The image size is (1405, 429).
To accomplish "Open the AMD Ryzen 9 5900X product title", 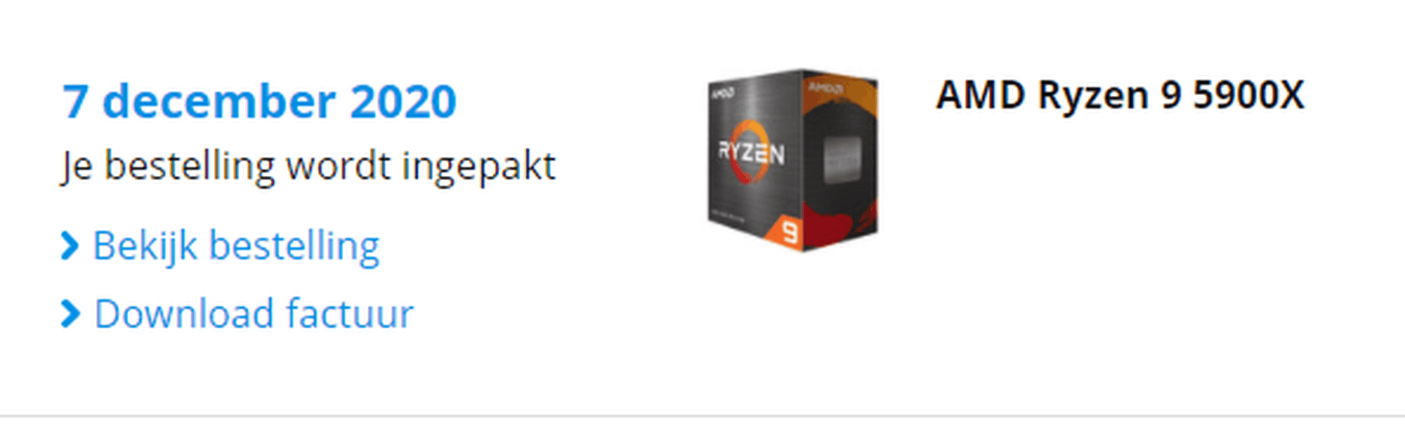I will click(x=1120, y=95).
